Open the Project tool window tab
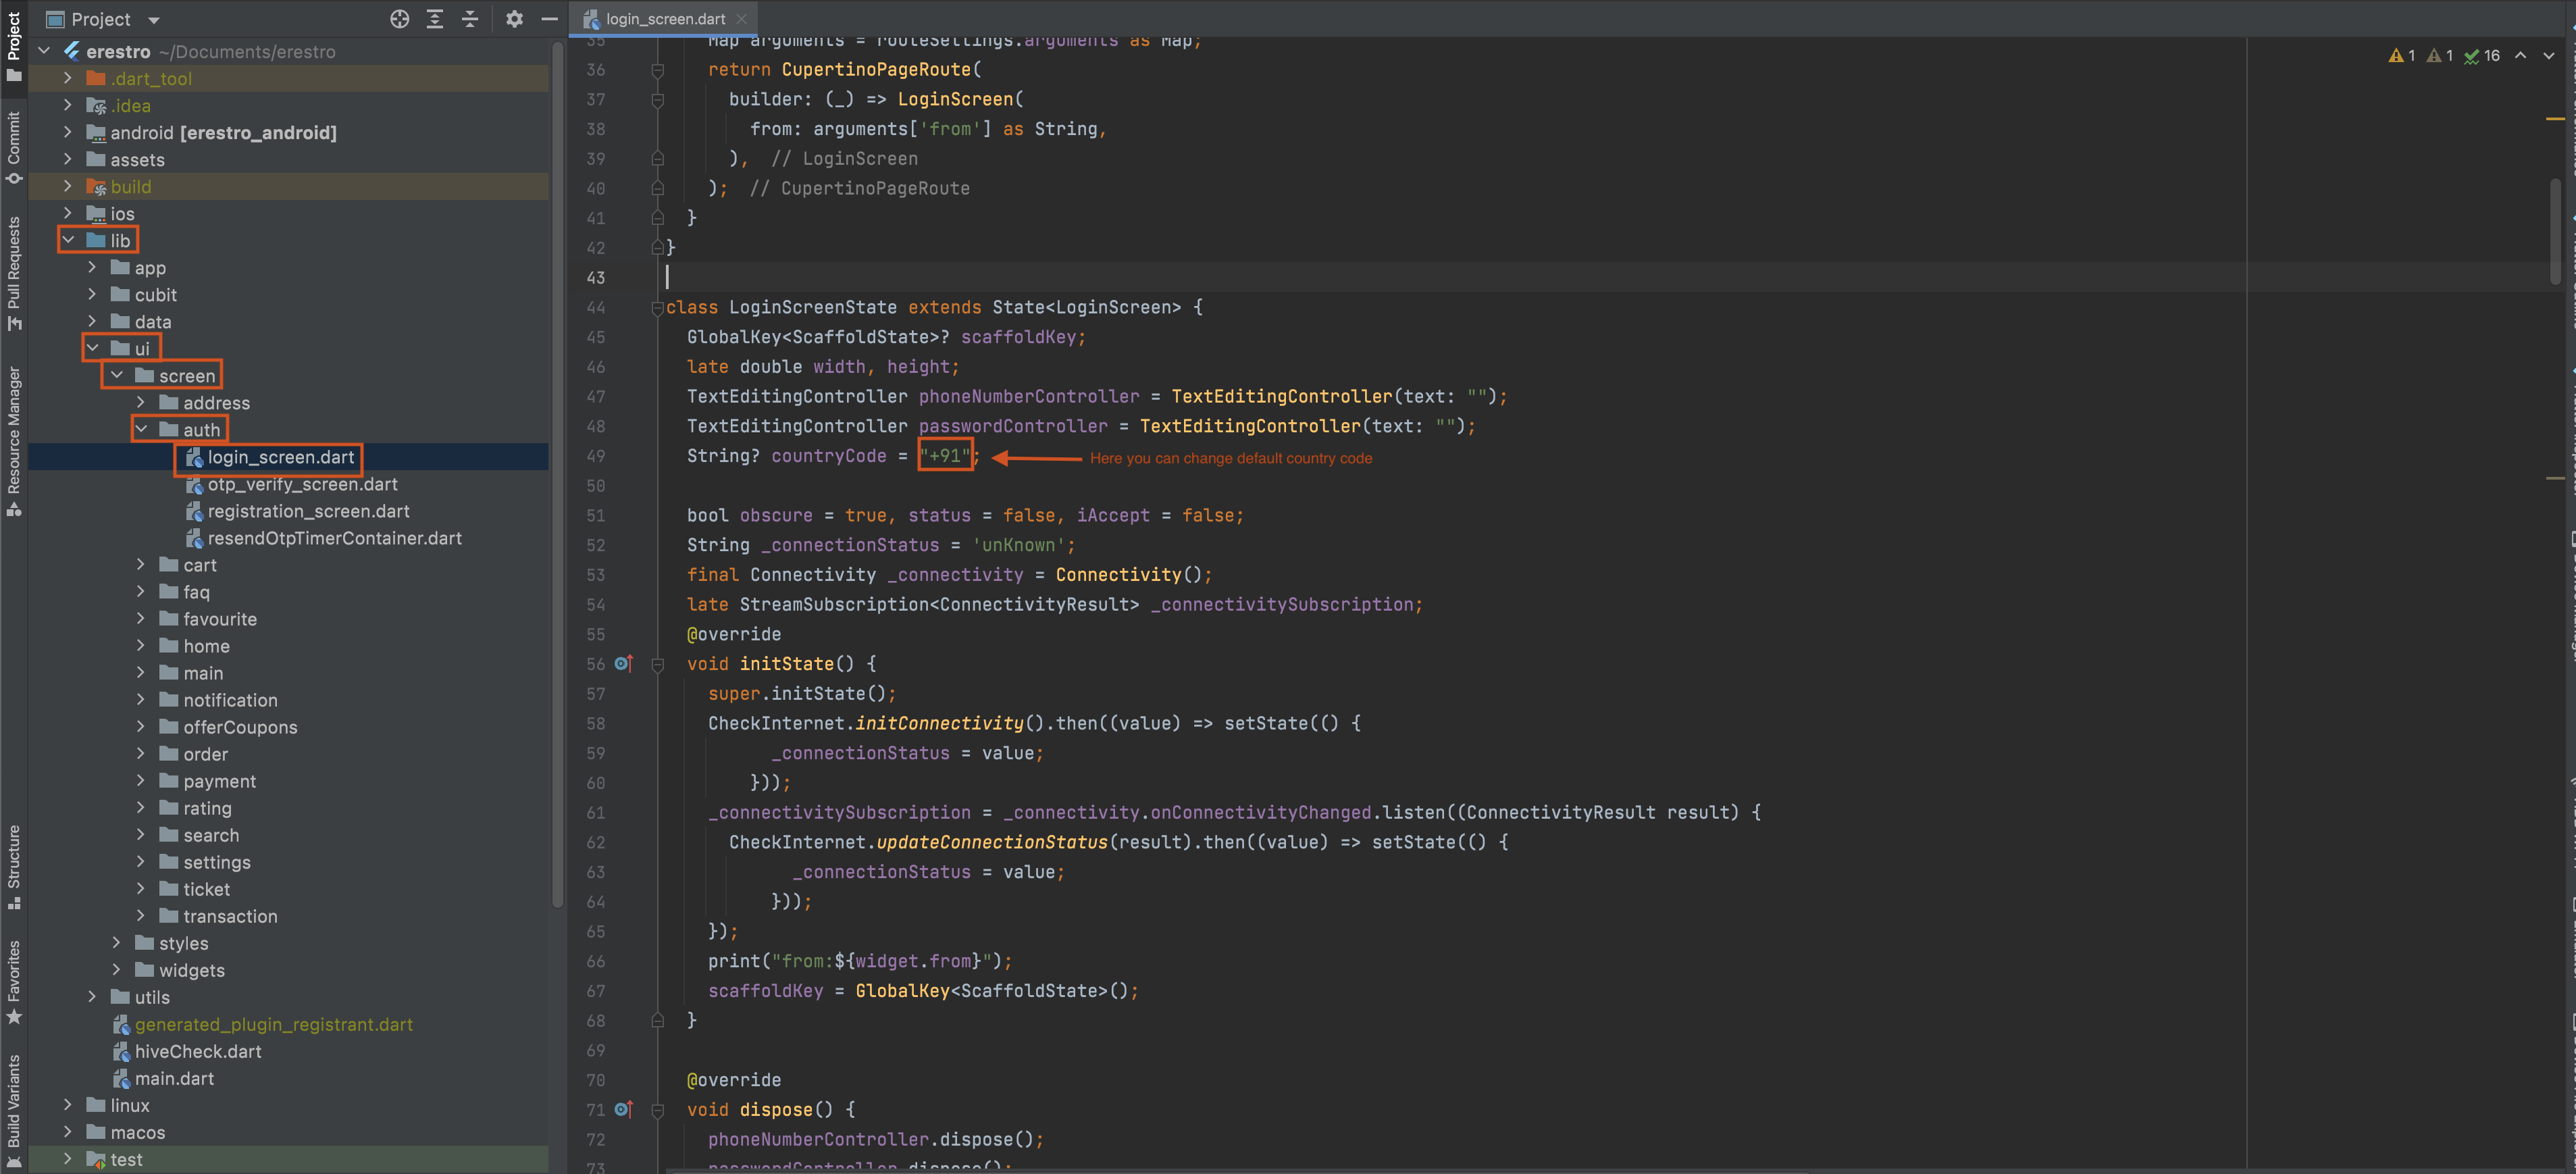This screenshot has height=1174, width=2576. [x=14, y=46]
